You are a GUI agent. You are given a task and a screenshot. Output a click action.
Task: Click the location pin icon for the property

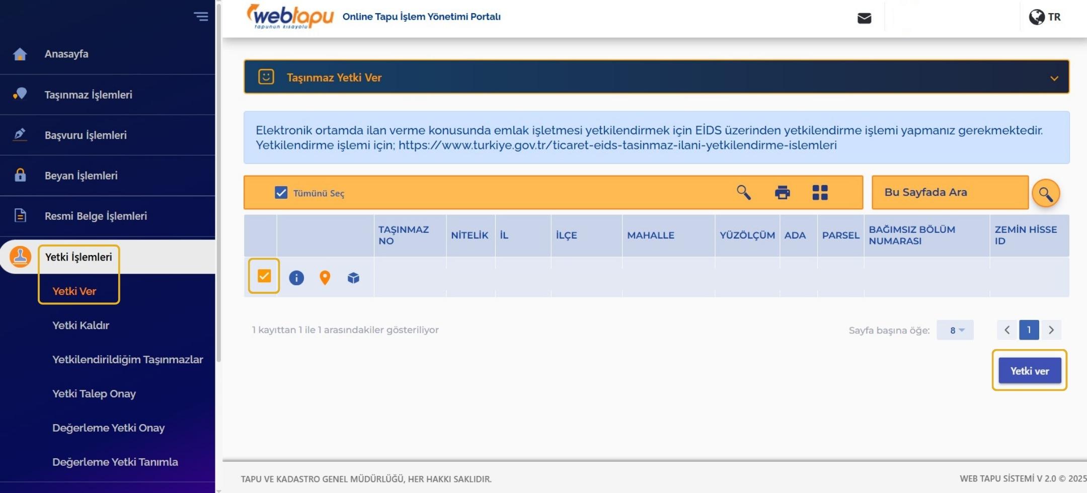325,277
